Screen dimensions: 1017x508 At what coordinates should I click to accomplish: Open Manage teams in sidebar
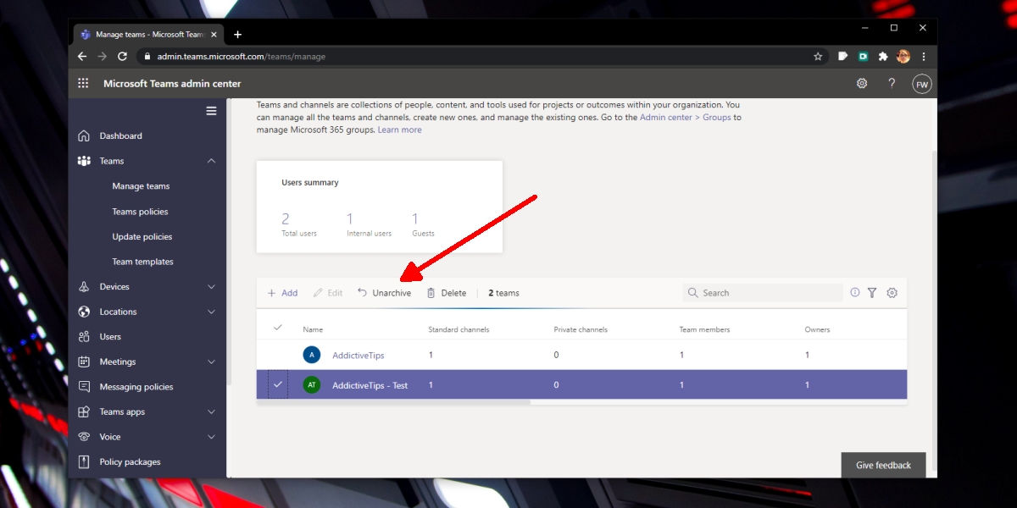141,186
